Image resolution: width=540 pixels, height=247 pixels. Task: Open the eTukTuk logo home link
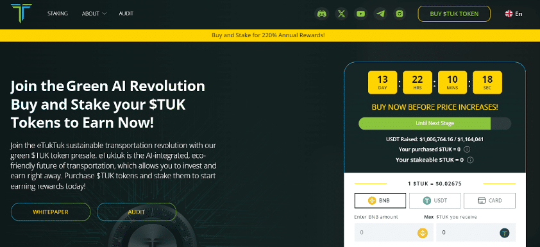point(21,13)
